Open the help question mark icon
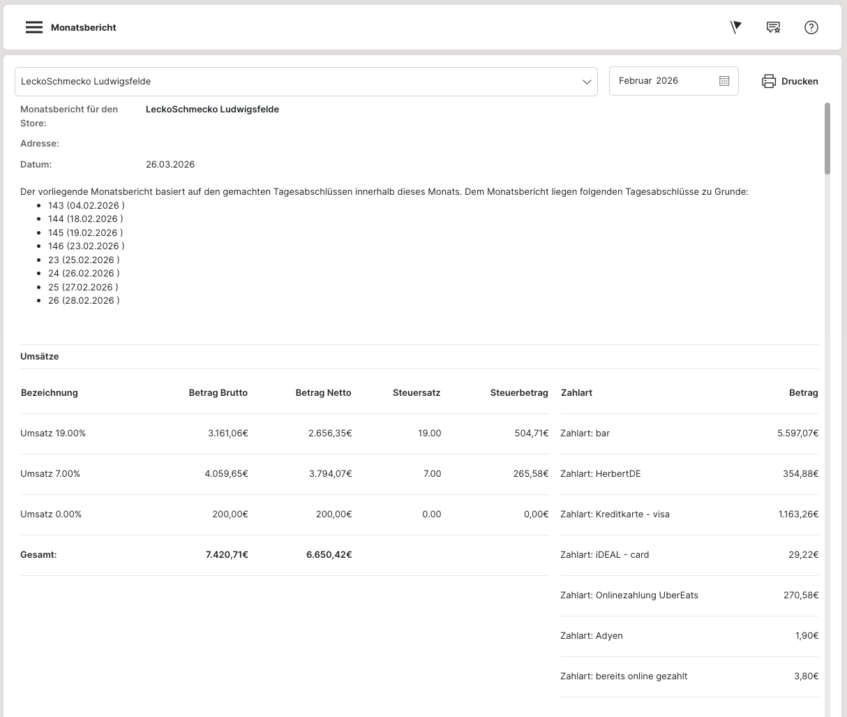Viewport: 847px width, 717px height. click(x=811, y=27)
